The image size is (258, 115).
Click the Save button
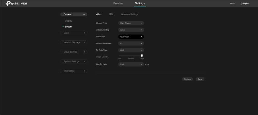tap(200, 79)
